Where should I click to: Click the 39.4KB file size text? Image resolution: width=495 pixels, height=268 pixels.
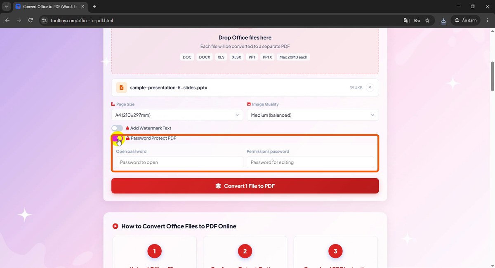point(356,88)
